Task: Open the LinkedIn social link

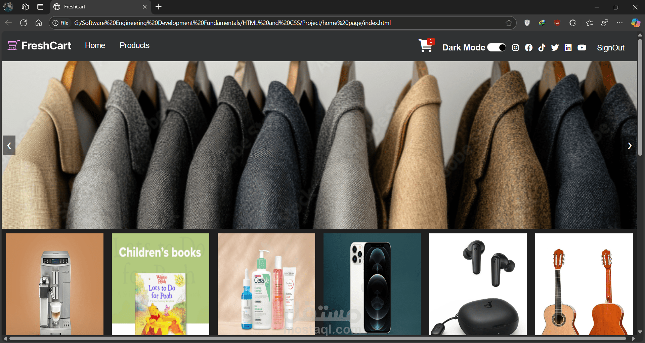Action: pyautogui.click(x=568, y=48)
